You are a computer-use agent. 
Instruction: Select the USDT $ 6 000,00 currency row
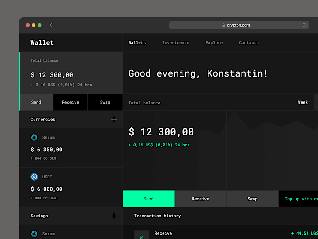(71, 187)
